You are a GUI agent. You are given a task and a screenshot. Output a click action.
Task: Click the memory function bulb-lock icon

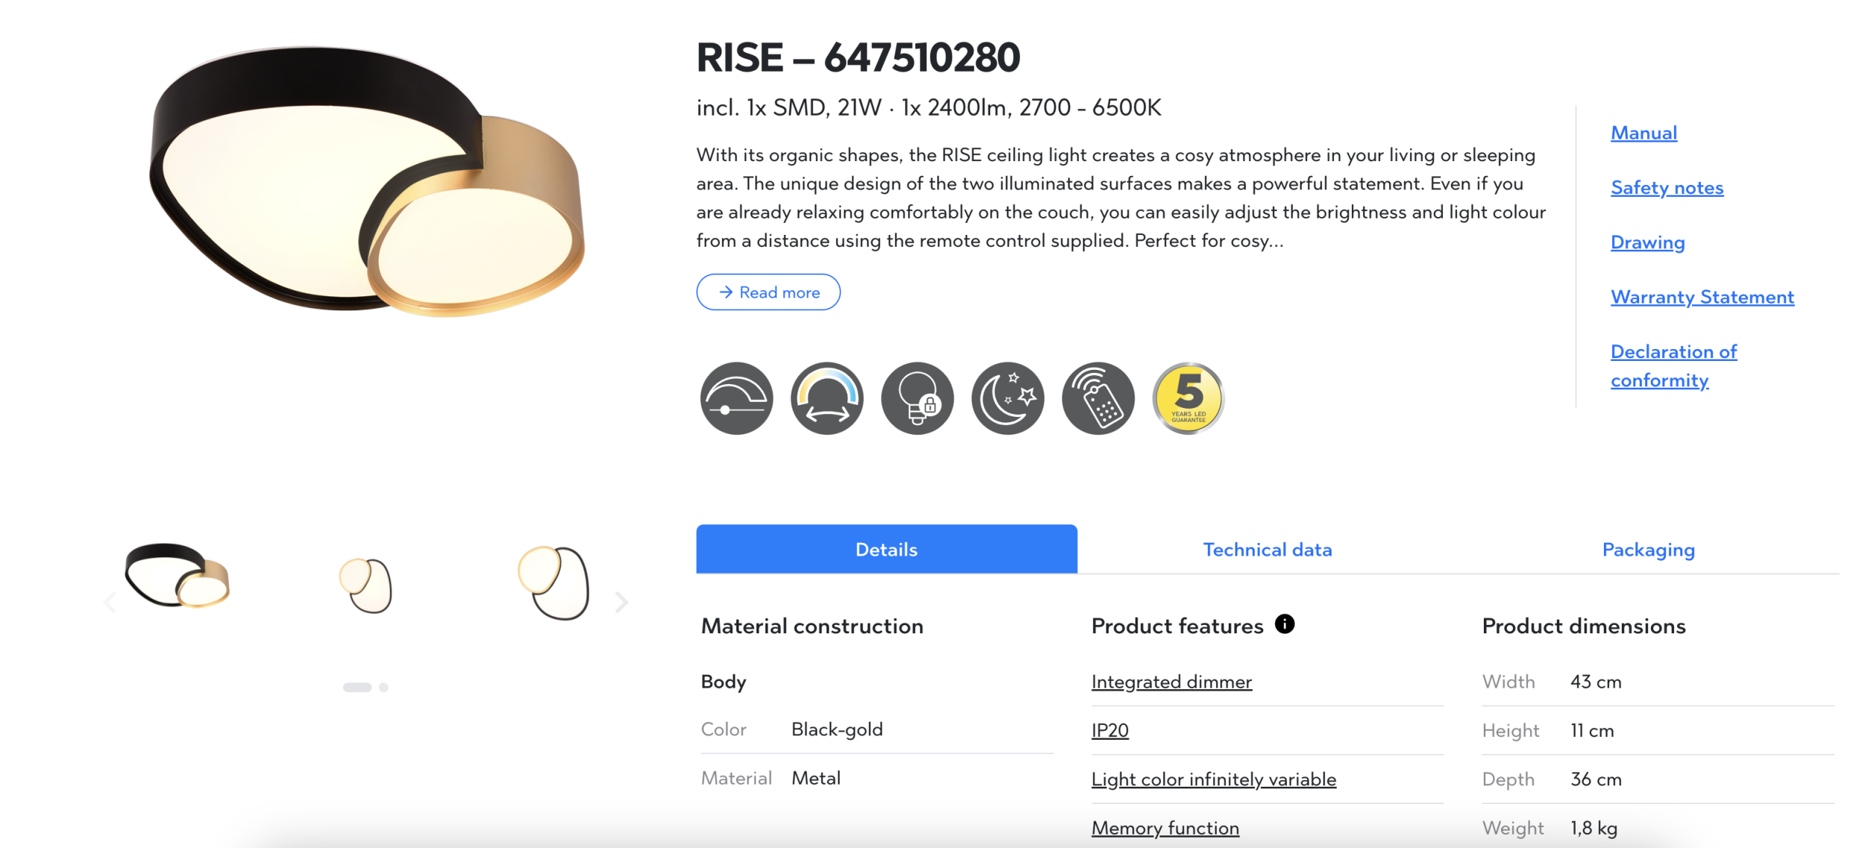[917, 398]
